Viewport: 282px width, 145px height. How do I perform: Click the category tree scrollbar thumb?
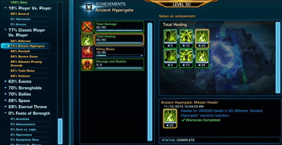(60, 131)
